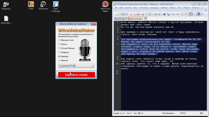The width and height of the screenshot is (209, 117).
Task: Open the Encoding menu in Notepad++
Action: pos(143,8)
